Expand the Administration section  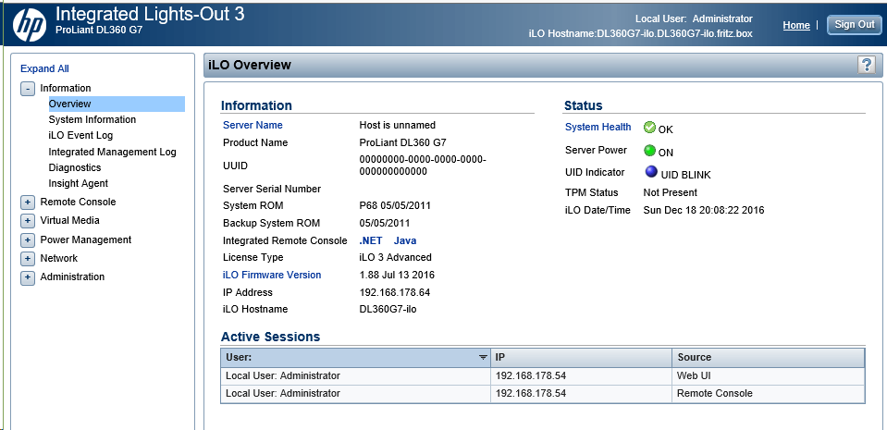point(28,277)
